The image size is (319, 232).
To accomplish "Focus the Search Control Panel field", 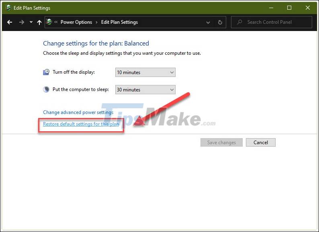I will [x=275, y=22].
